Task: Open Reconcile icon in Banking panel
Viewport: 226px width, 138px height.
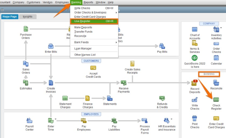Action: click(x=216, y=83)
